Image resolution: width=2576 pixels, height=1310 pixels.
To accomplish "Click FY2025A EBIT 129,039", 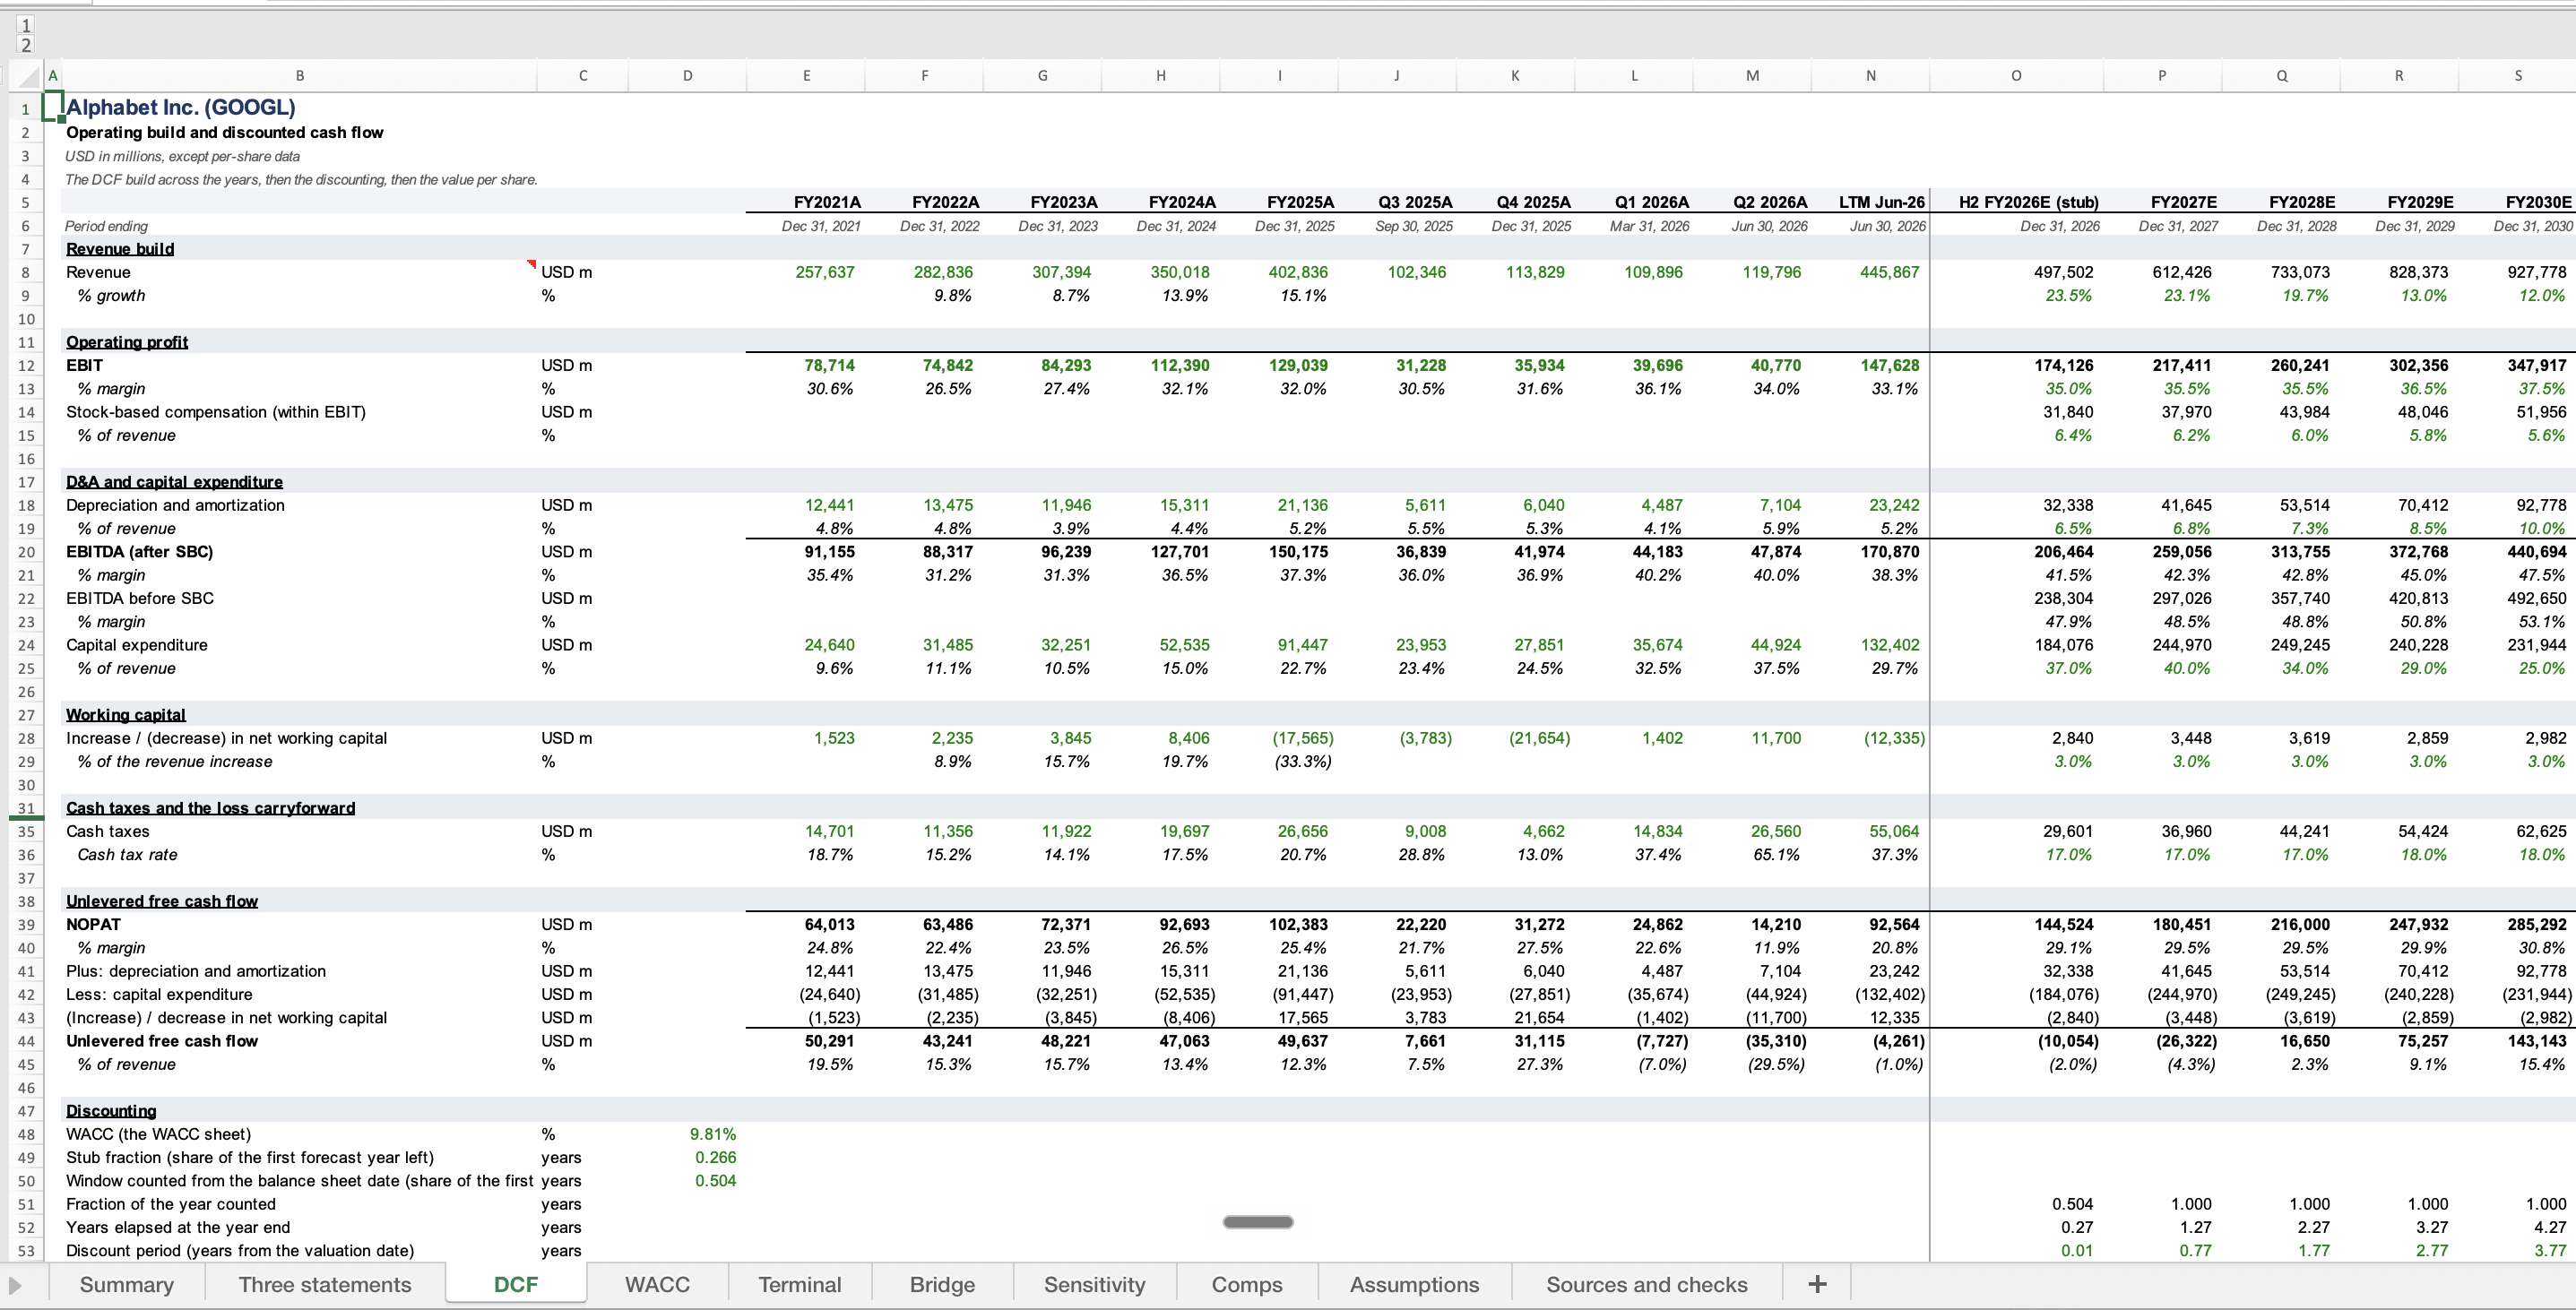I will [x=1298, y=365].
